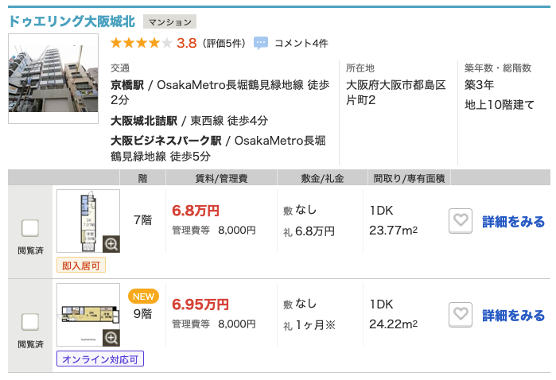Click the magnifier icon on 9階 floor plan
The image size is (556, 380).
coord(111,338)
